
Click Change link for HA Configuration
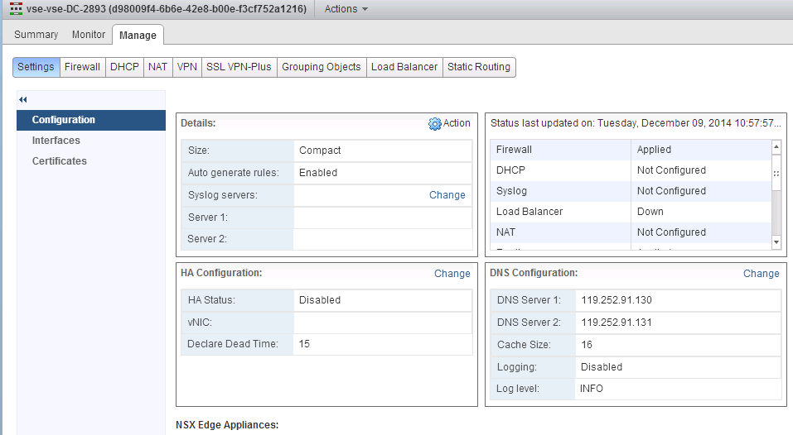click(452, 273)
